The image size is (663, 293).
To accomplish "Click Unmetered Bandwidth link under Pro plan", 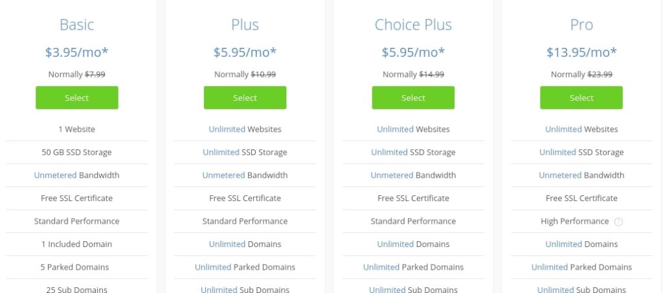I will click(x=560, y=175).
